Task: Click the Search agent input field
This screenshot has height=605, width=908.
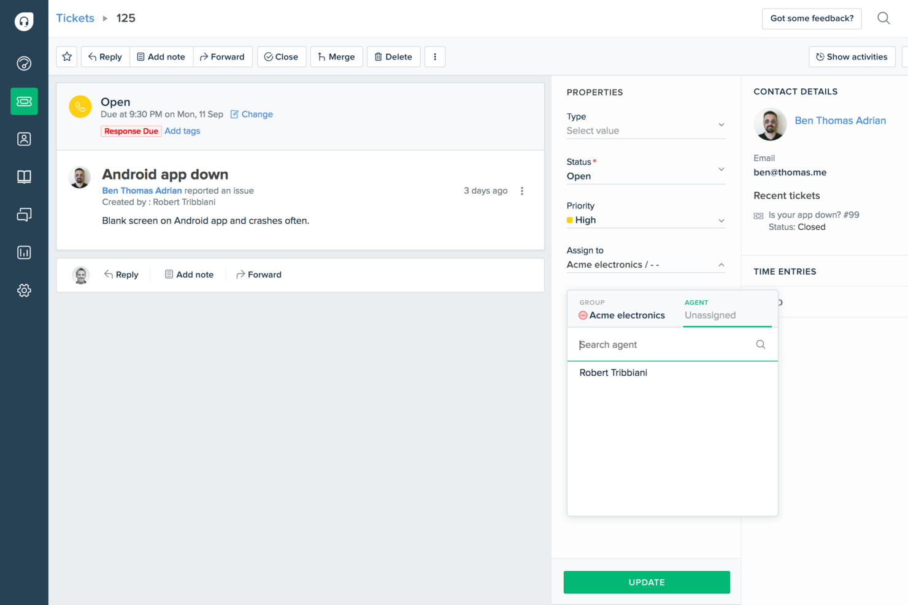Action: [x=663, y=344]
